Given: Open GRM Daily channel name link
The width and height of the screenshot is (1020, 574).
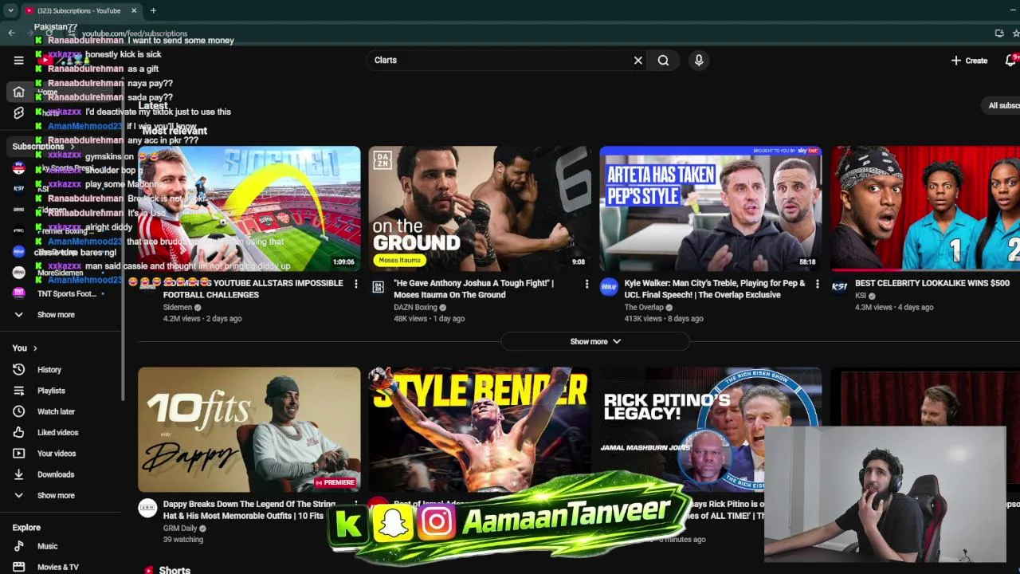Looking at the screenshot, I should coord(180,528).
